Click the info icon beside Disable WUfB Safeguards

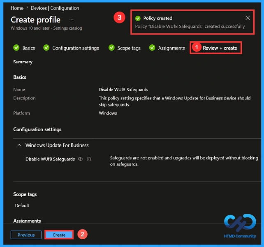[x=89, y=159]
